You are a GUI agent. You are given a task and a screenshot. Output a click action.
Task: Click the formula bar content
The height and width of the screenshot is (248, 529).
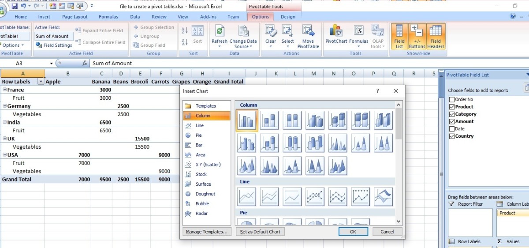pyautogui.click(x=112, y=64)
